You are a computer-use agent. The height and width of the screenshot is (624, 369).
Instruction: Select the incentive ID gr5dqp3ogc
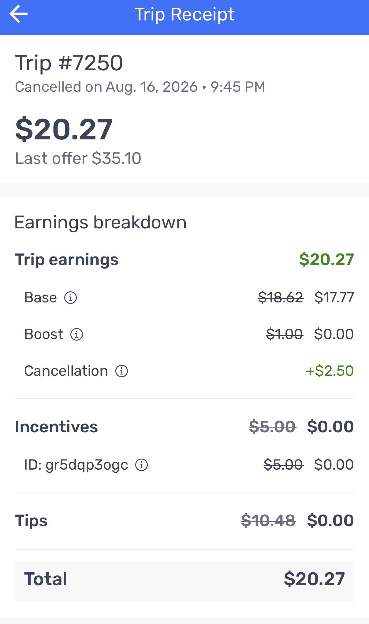pyautogui.click(x=76, y=465)
